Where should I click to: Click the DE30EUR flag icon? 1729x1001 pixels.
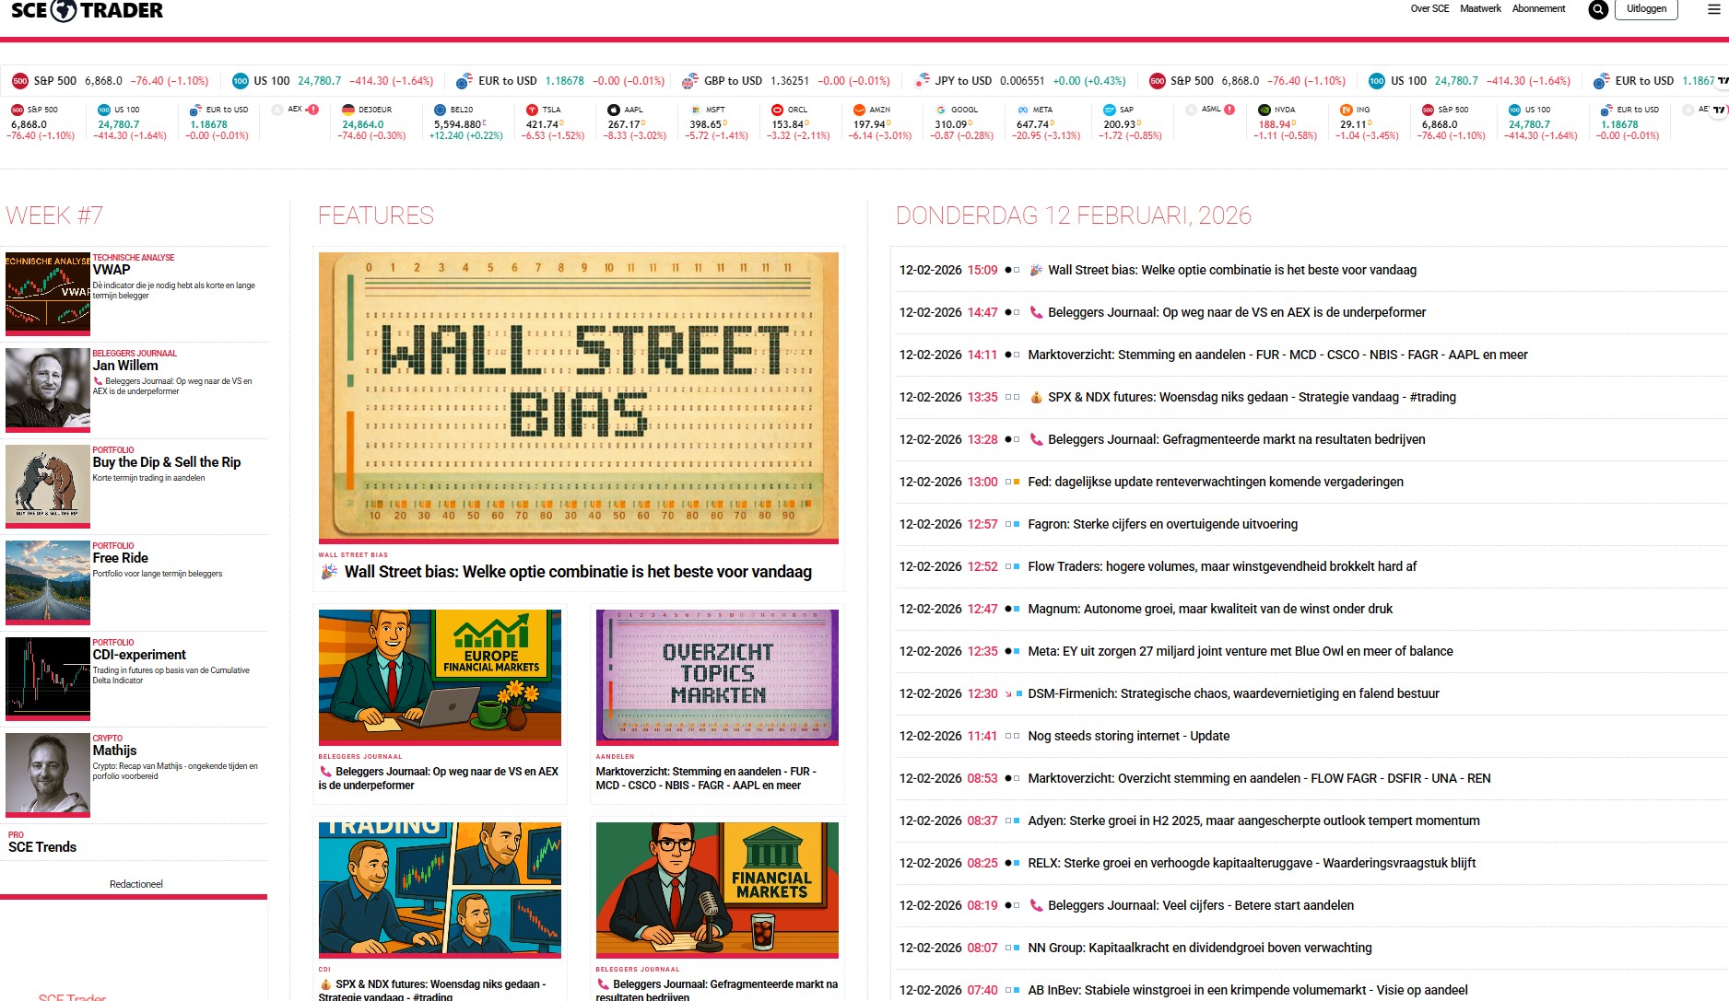(347, 110)
